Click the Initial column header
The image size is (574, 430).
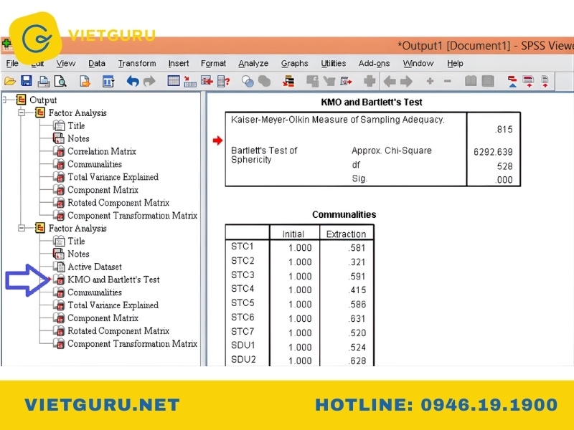pyautogui.click(x=293, y=234)
